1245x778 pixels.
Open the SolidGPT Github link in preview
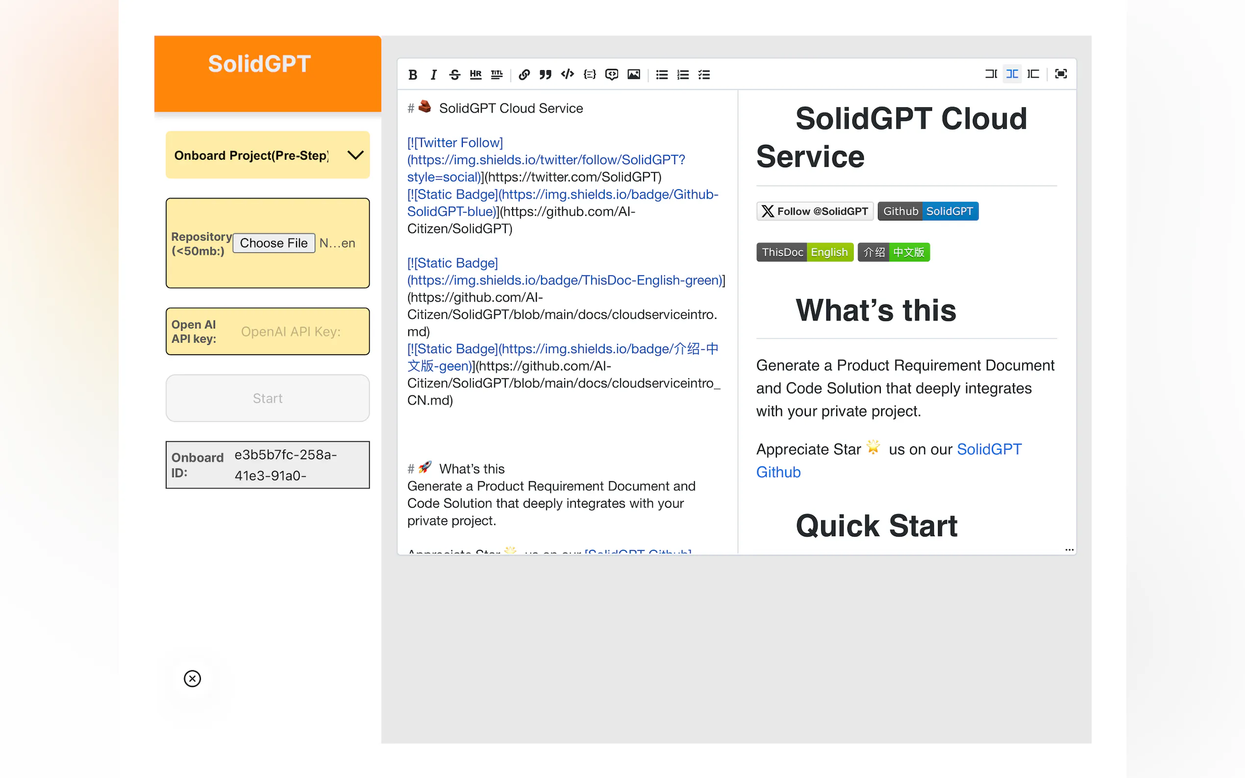pos(988,449)
